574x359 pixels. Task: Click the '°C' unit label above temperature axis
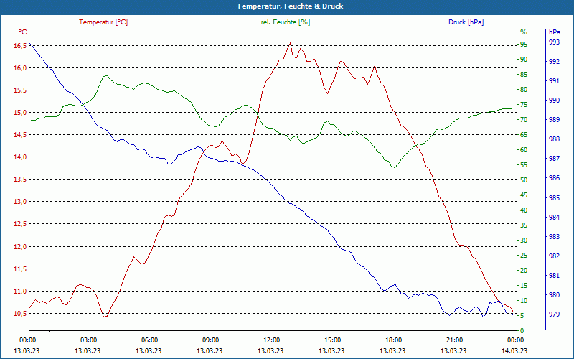22,32
